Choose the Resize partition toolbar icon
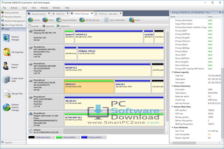224x149 pixels. pos(48,20)
